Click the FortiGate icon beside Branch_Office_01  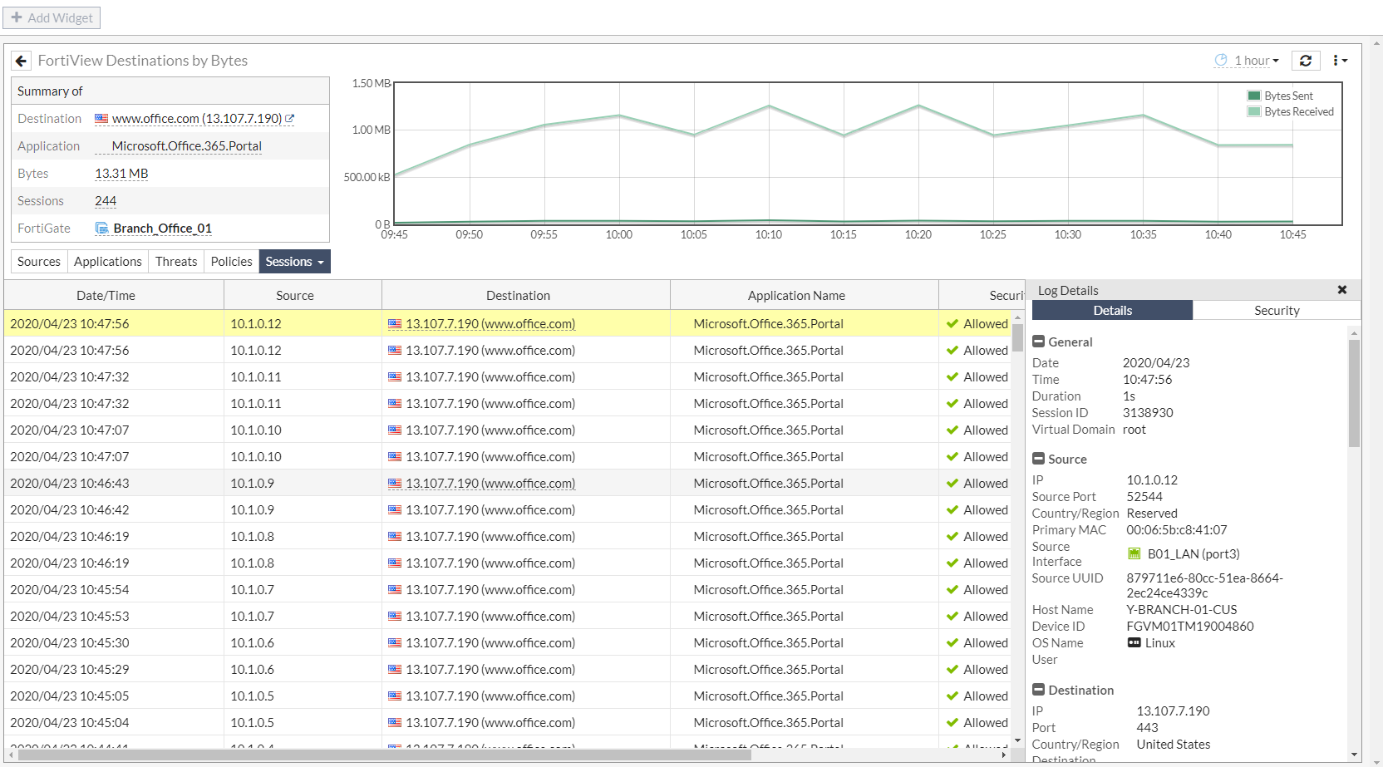(101, 228)
